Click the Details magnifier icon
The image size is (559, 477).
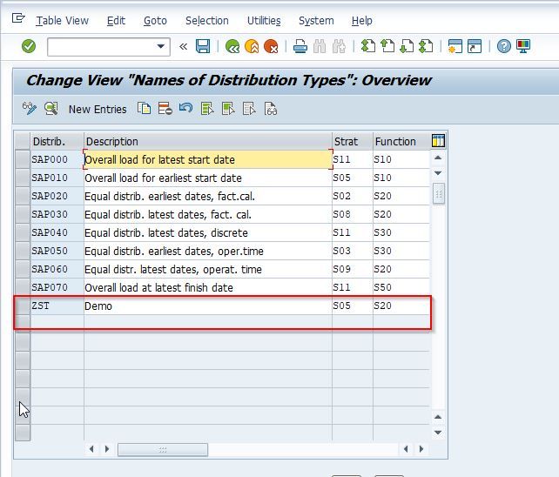coord(51,109)
